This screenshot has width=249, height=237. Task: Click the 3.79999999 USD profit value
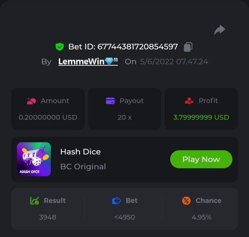coord(201,117)
